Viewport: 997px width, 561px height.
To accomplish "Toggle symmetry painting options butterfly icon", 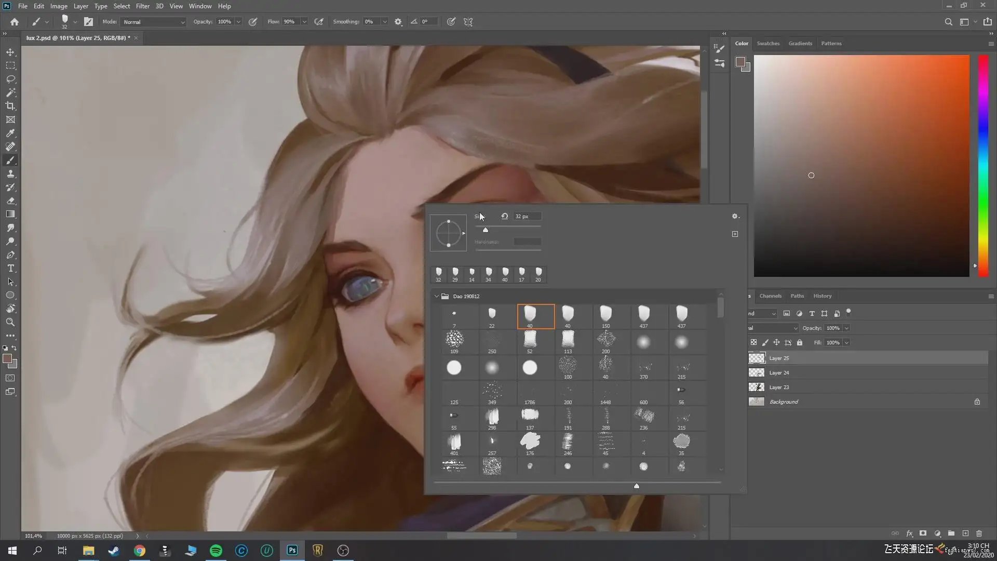I will click(468, 22).
